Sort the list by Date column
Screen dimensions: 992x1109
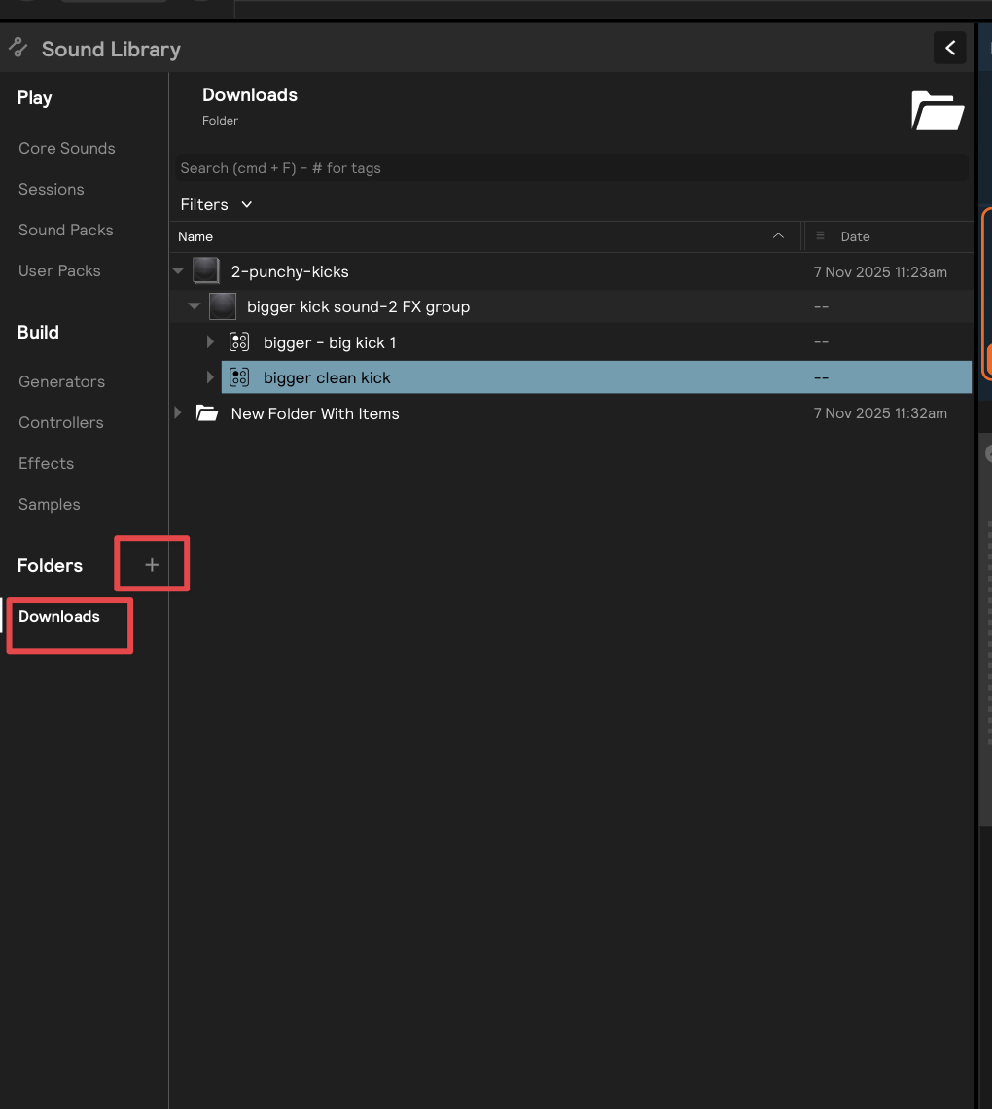tap(855, 236)
